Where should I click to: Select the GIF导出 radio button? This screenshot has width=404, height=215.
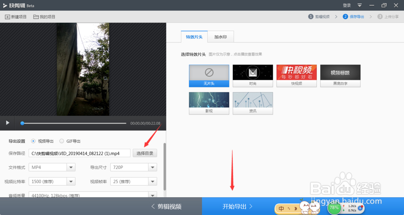[x=61, y=141]
